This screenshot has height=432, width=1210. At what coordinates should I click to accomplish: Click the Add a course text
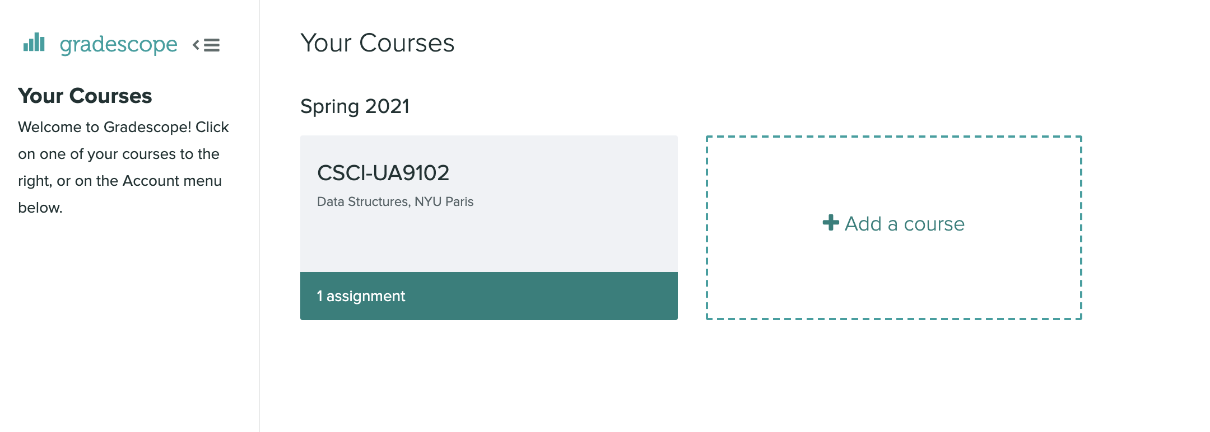coord(905,224)
